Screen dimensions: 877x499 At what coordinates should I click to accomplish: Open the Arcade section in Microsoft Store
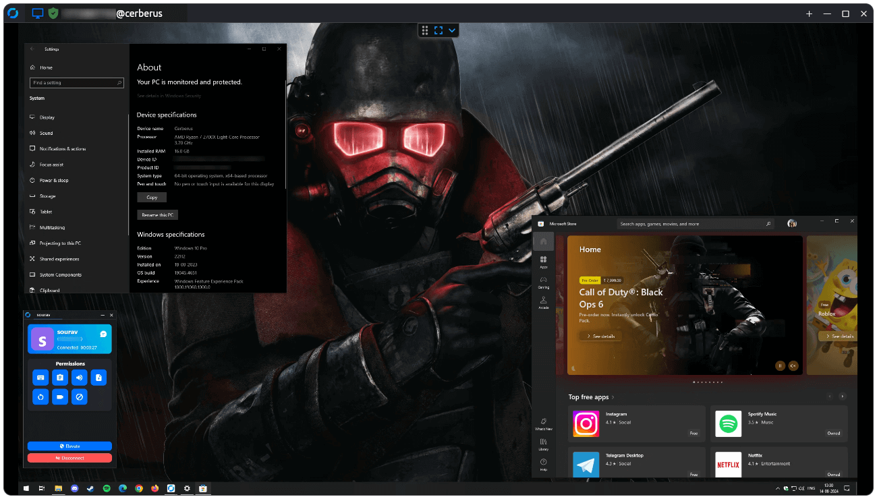[544, 302]
